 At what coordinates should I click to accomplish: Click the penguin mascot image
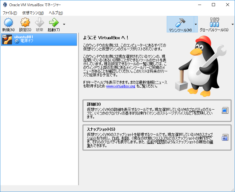click(201, 66)
